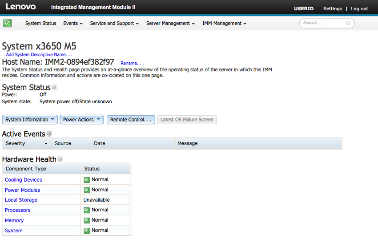Click the search magnifier icon
Screen dimensions: 378x243
348,23
